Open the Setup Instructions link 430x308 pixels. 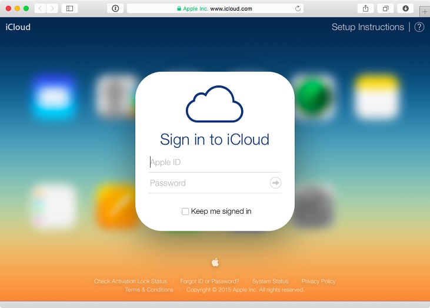coord(368,27)
